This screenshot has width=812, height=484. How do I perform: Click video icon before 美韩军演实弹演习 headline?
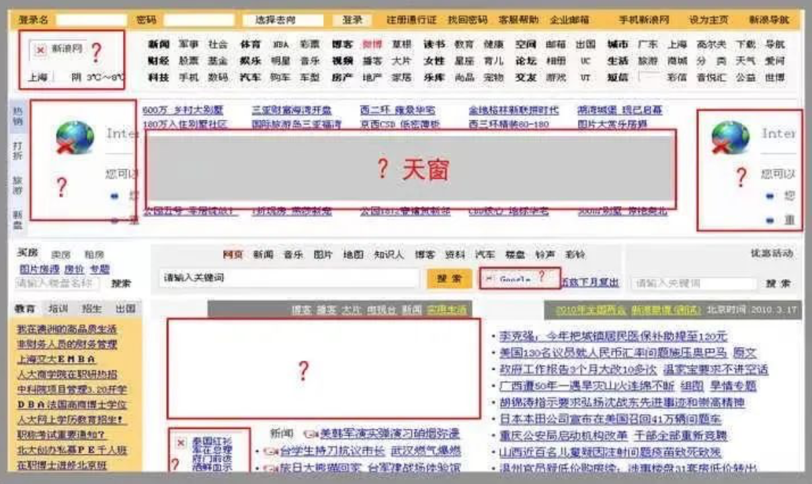(x=311, y=434)
